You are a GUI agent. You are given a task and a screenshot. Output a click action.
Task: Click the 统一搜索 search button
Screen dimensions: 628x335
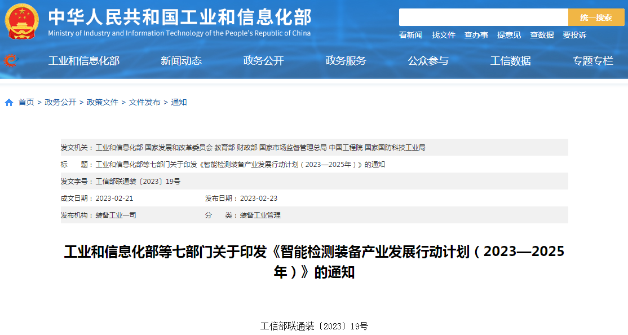click(x=596, y=17)
